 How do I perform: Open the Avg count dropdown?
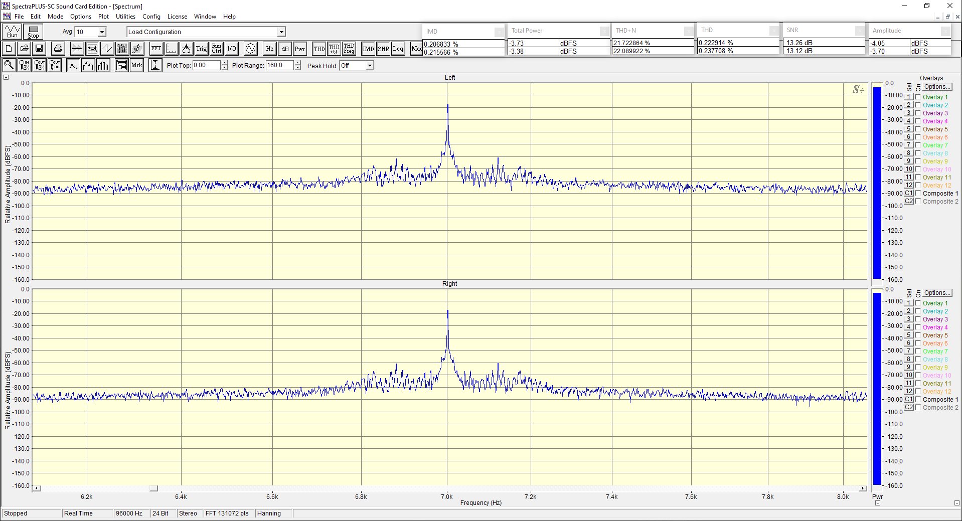102,32
